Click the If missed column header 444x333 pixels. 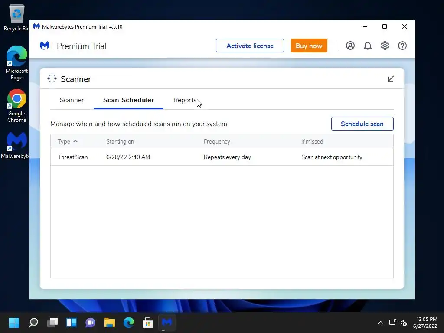pyautogui.click(x=312, y=141)
